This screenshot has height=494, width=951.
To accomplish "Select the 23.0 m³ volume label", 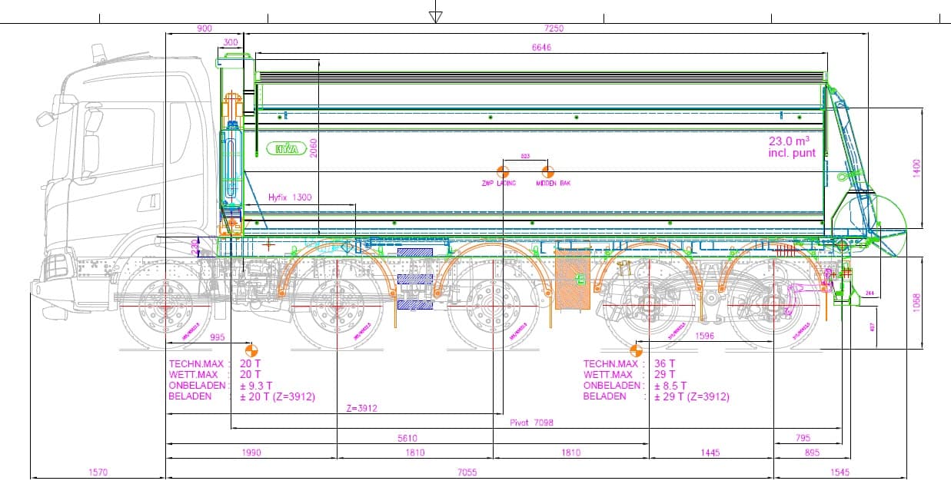I will click(x=789, y=141).
